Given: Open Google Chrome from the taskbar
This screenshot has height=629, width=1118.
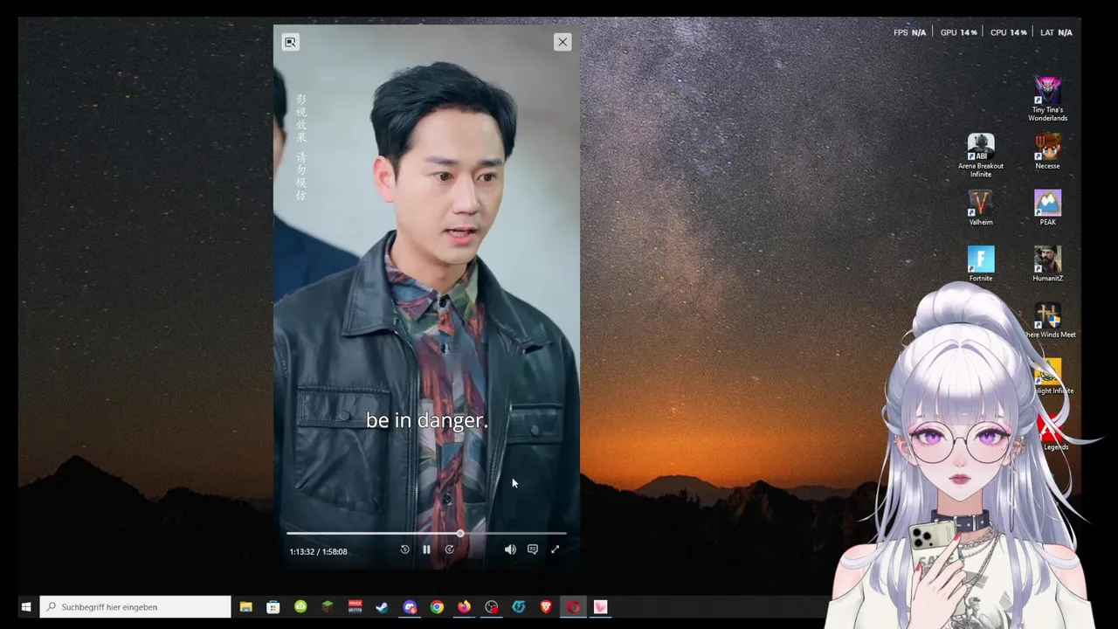Looking at the screenshot, I should click(437, 607).
